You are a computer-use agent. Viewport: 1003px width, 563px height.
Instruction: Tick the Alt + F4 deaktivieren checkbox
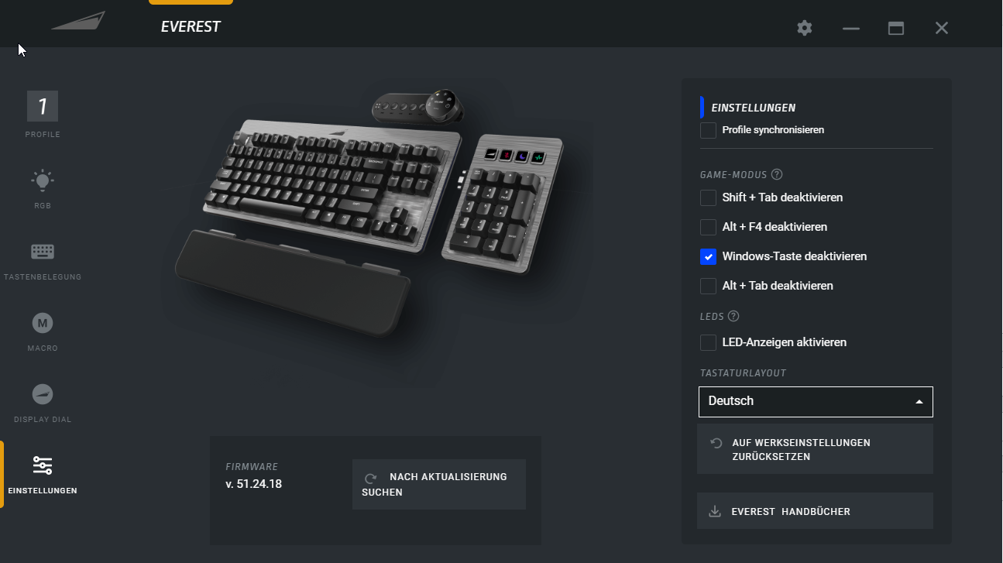click(708, 227)
